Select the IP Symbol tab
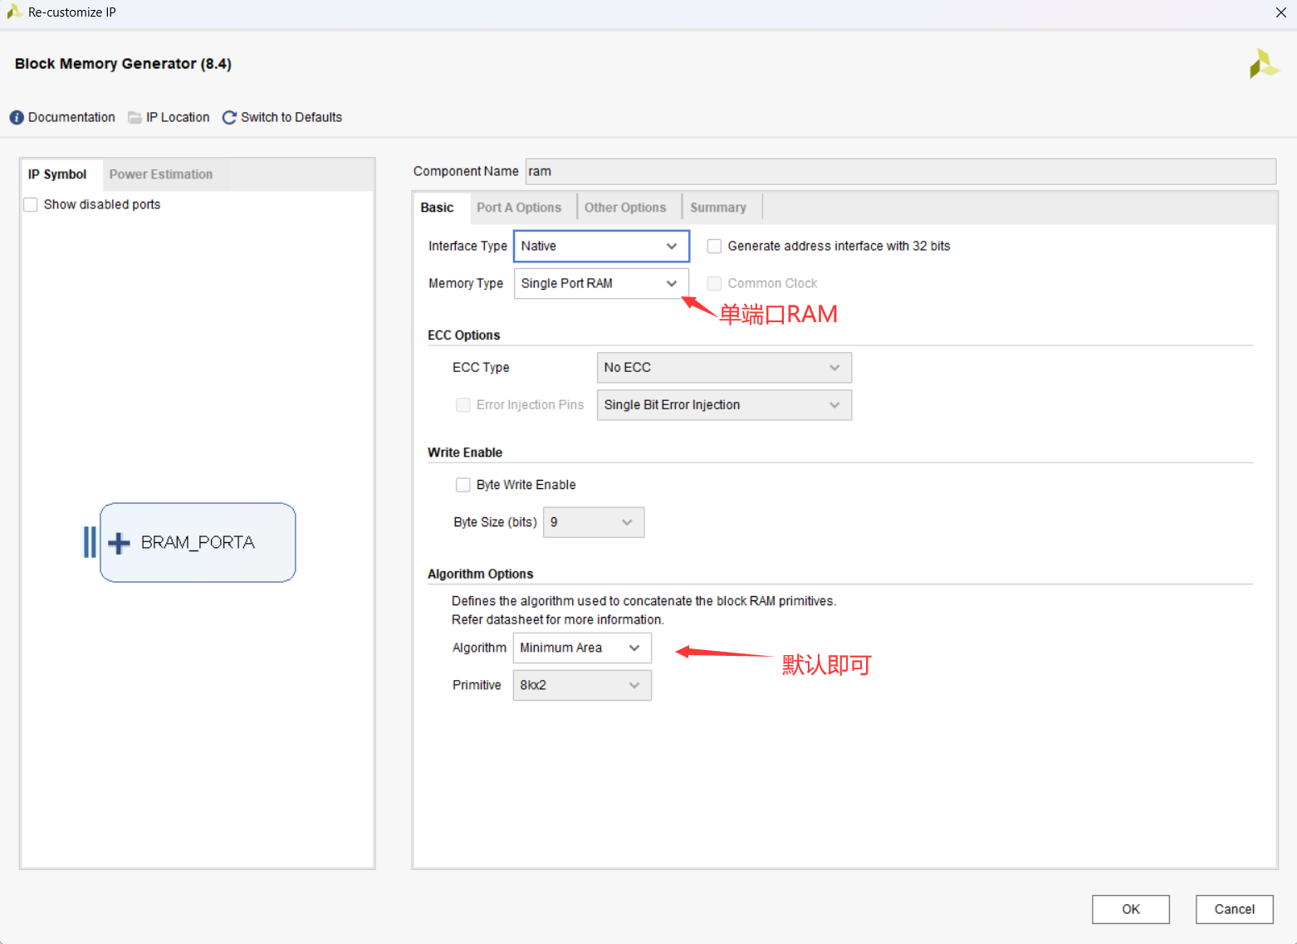 [x=57, y=174]
